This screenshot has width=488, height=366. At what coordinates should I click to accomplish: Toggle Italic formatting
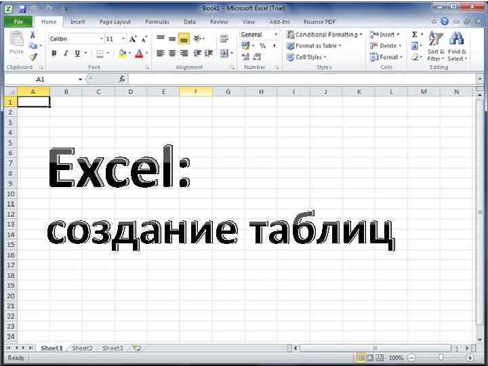coord(66,54)
